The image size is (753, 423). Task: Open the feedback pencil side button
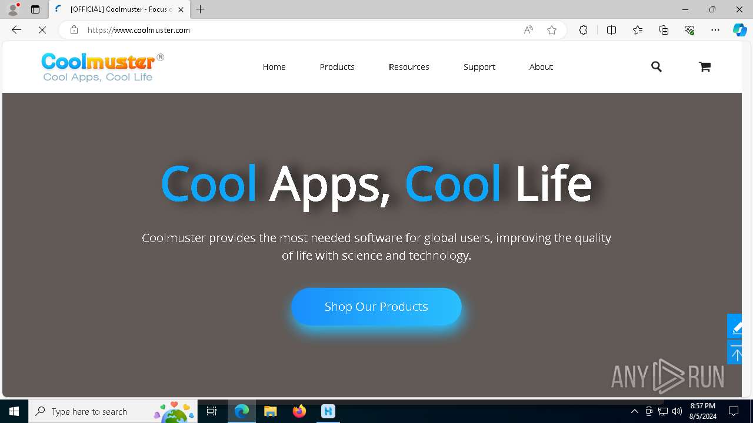[735, 327]
